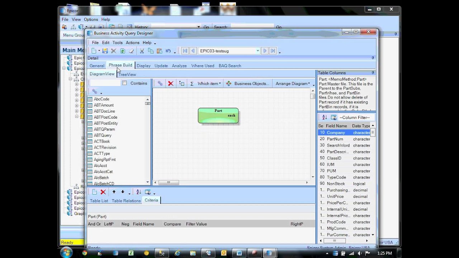The height and width of the screenshot is (258, 459).
Task: Open the Arrange Diagram dropdown
Action: pyautogui.click(x=293, y=83)
